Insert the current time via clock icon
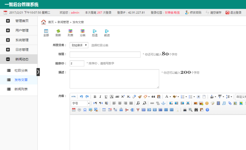This screenshot has height=150, width=246. tap(79, 110)
